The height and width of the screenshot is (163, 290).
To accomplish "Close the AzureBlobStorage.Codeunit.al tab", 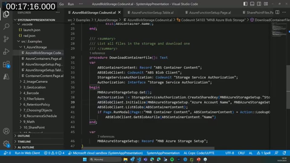I will 120,12.
